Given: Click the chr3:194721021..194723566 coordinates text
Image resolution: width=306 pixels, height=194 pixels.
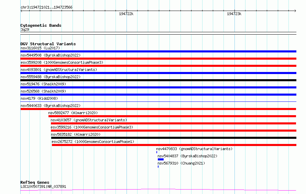Looking at the screenshot, I should [46, 8].
